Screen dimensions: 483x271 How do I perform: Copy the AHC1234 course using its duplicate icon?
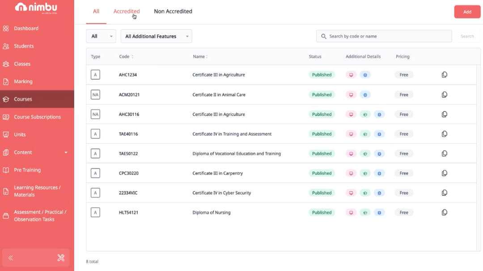444,74
